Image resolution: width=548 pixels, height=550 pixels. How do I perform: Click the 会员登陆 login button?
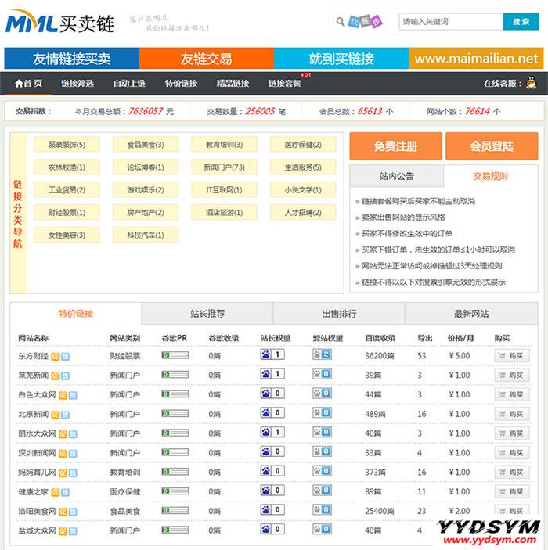[492, 146]
